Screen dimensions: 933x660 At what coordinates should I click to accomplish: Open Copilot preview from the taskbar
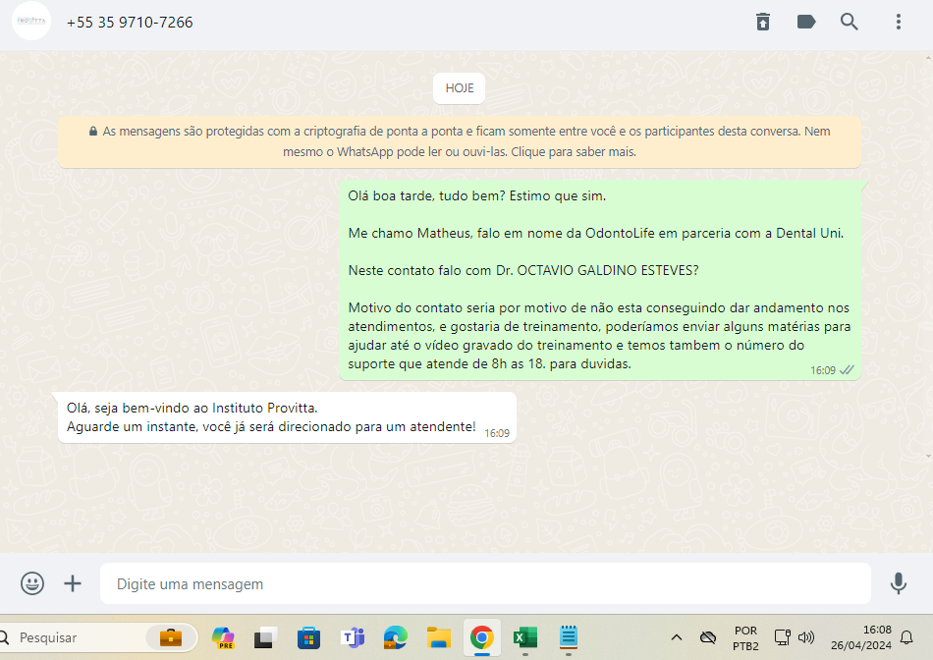click(x=223, y=638)
